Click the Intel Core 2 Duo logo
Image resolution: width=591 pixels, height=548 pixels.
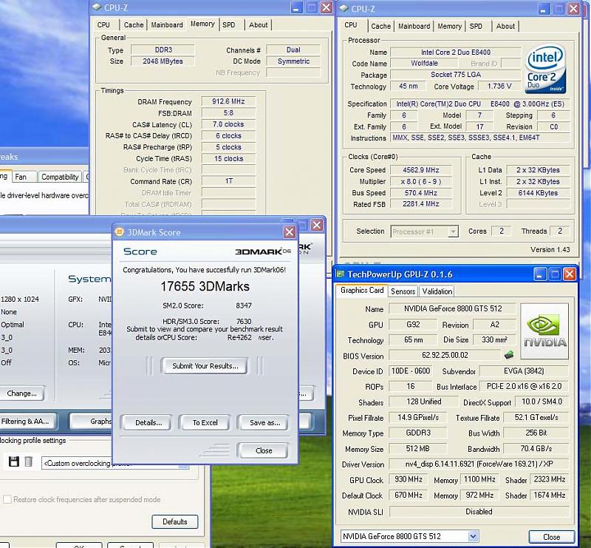545,70
